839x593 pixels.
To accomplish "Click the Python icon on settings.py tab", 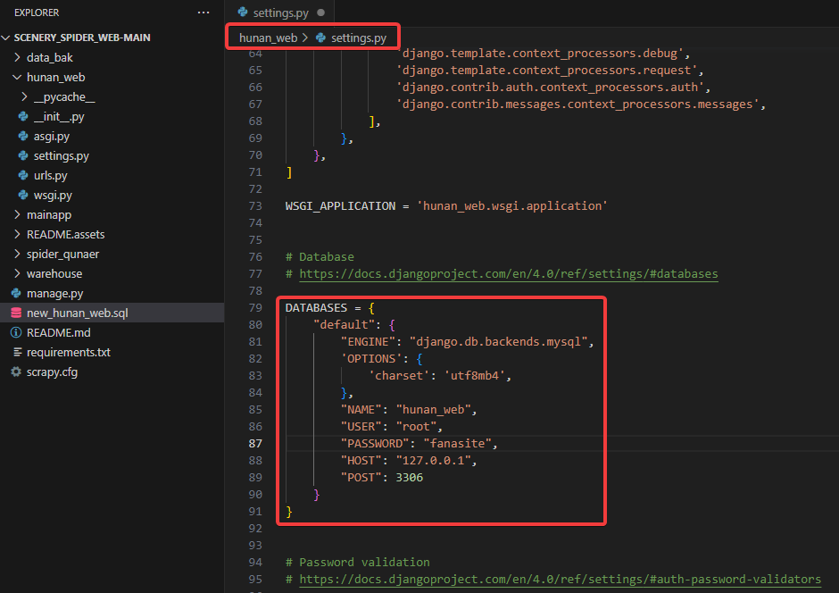I will [x=242, y=13].
